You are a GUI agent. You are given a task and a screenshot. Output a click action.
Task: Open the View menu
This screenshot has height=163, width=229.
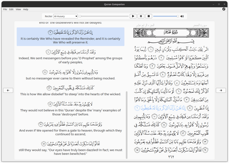(x=18, y=9)
